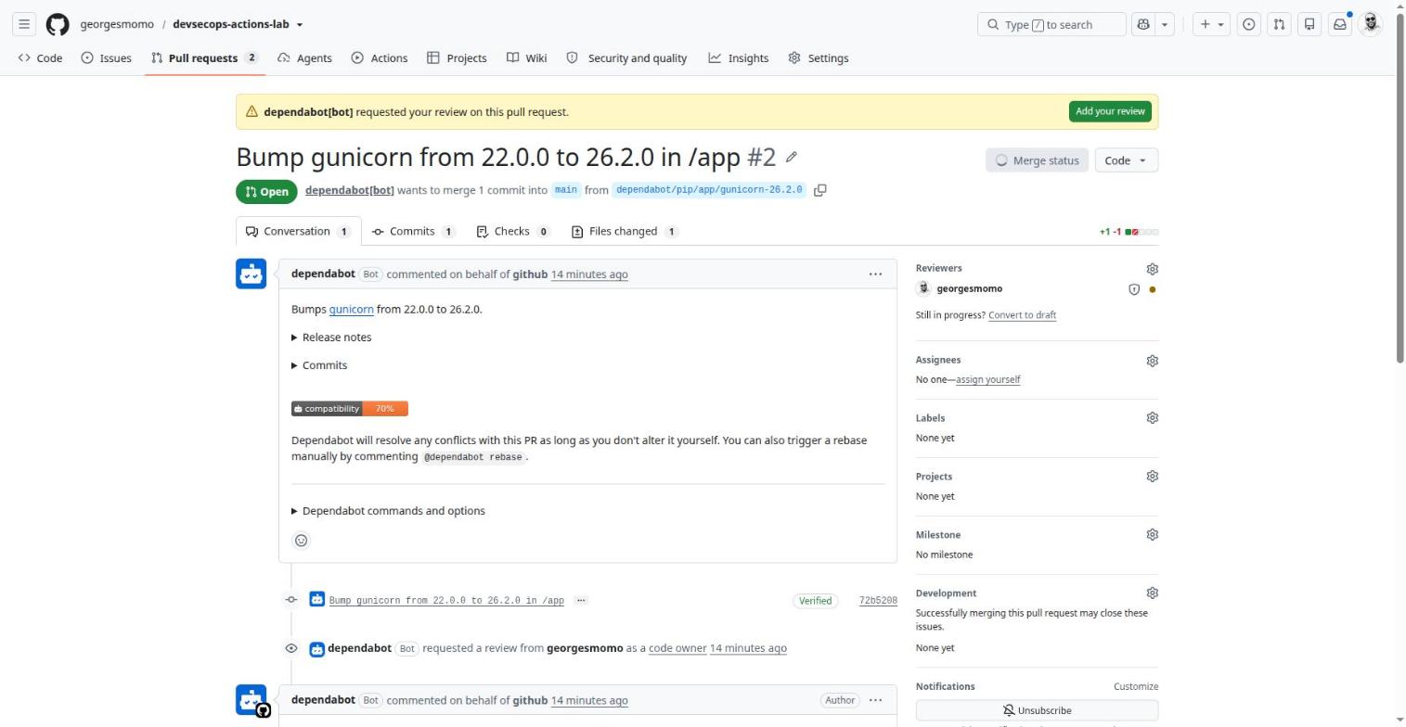Screen dimensions: 1406x727
Task: Switch to the Checks tab
Action: point(513,231)
